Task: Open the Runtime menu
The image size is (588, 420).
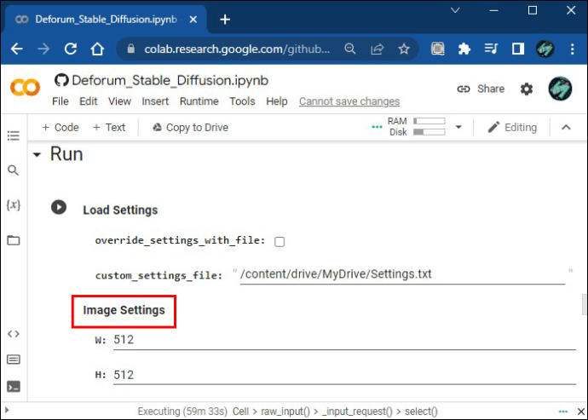Action: click(199, 101)
